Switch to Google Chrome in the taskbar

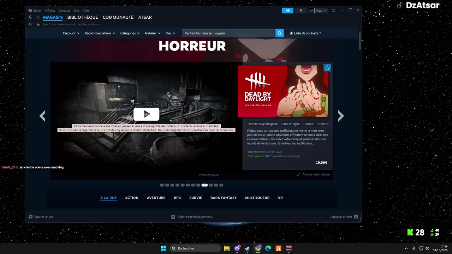point(258,248)
